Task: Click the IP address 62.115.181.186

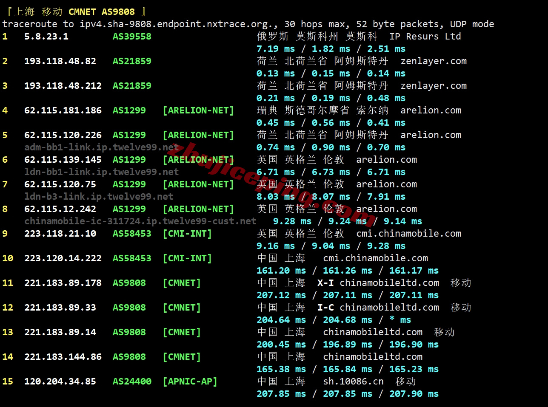Action: click(x=63, y=110)
